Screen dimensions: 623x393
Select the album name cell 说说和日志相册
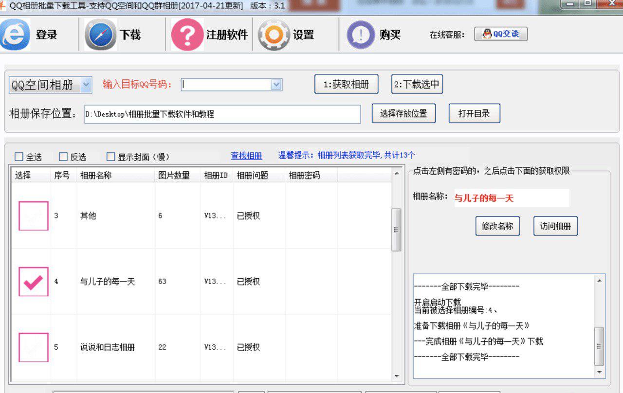[108, 347]
